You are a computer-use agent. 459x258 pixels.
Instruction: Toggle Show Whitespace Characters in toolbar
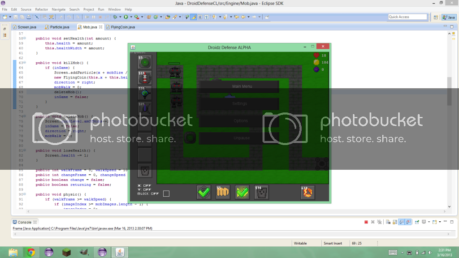[x=207, y=17]
